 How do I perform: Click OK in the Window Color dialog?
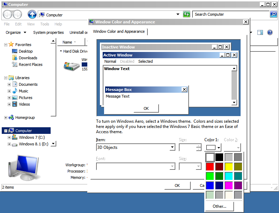tap(177, 185)
